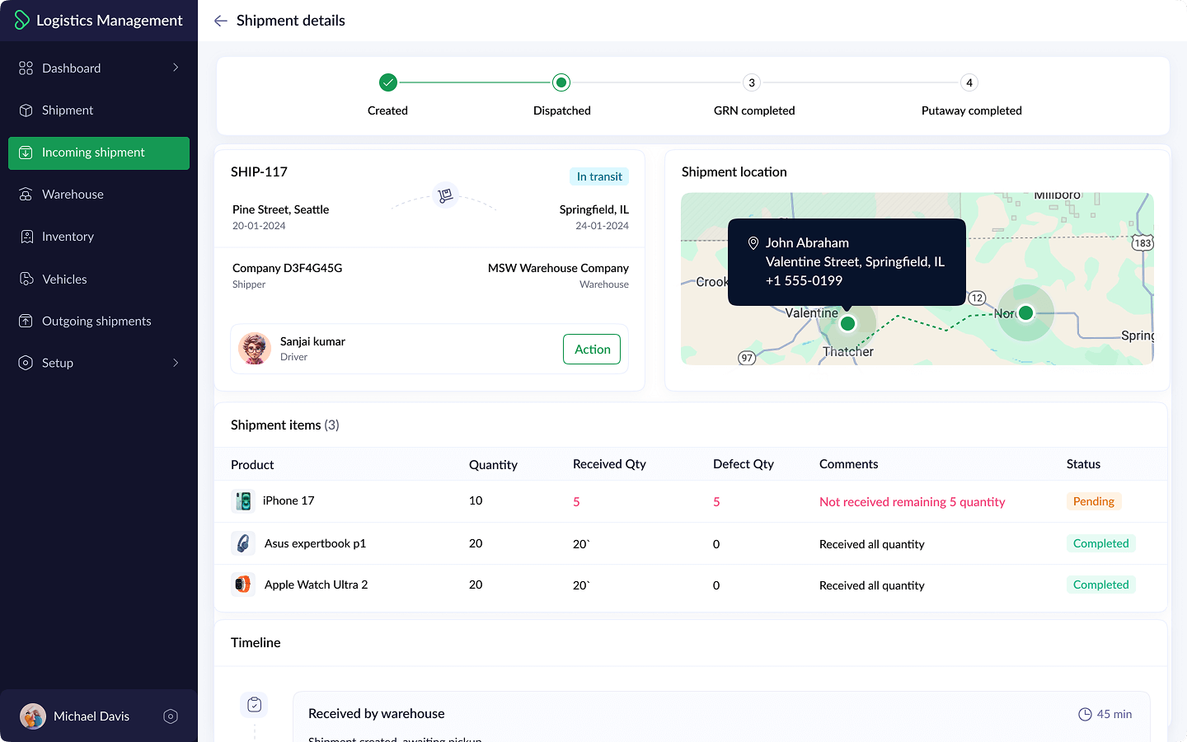The width and height of the screenshot is (1187, 742).
Task: Click the Apple Watch Ultra 2 icon
Action: 243,585
